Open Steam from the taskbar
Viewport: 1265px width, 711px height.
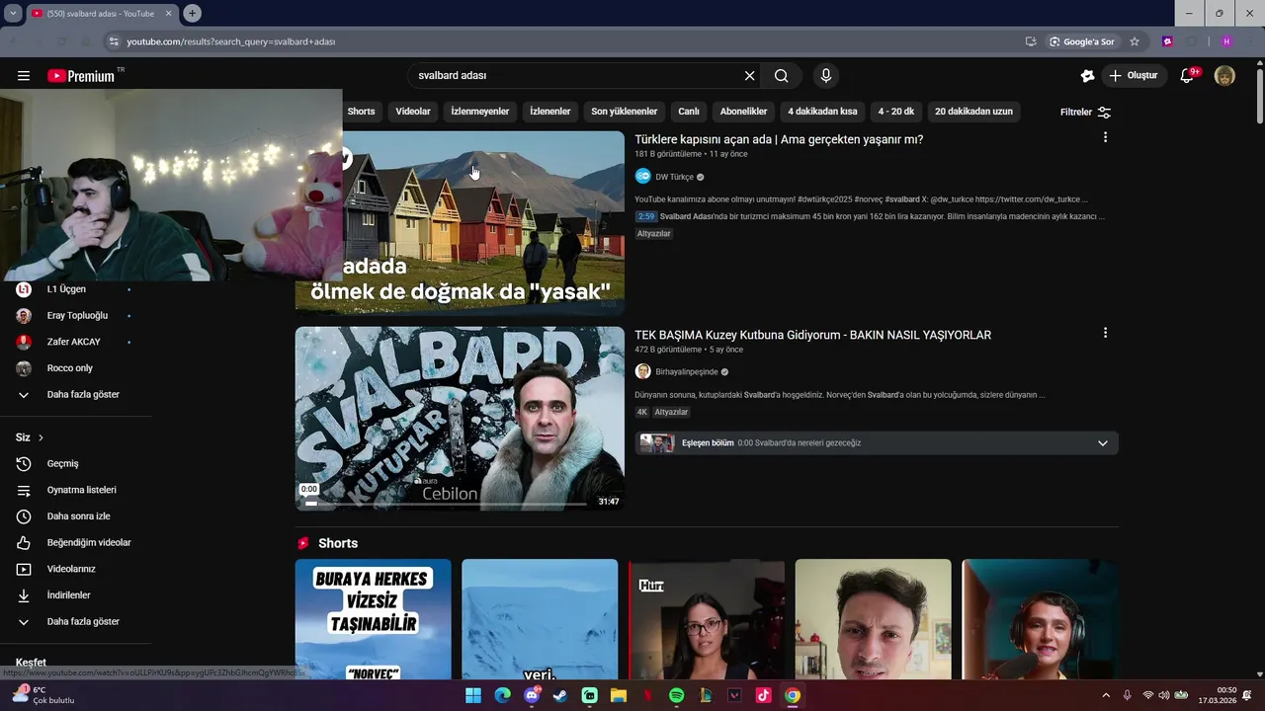[x=560, y=695]
